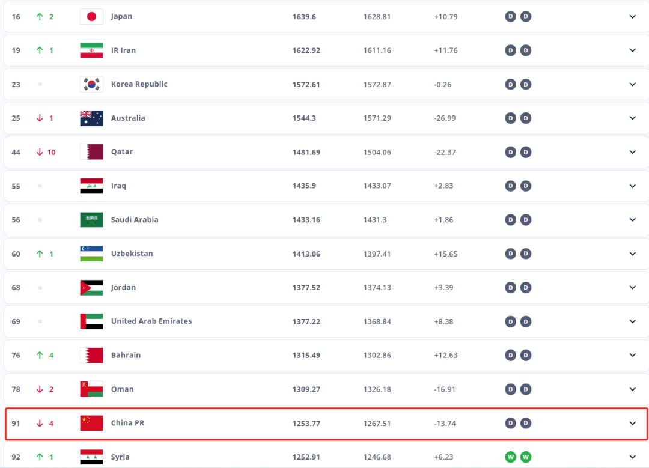Click the red down arrow next to Qatar

point(39,151)
